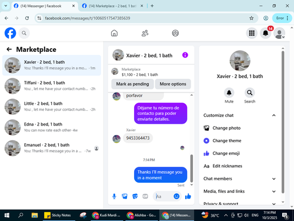Click the choose sticker icon

[x=135, y=196]
